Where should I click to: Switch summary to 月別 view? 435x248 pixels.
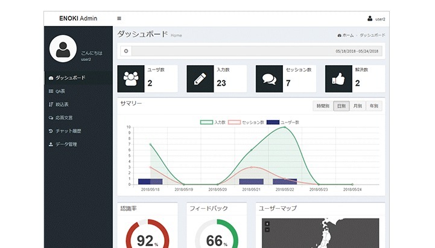coord(358,106)
